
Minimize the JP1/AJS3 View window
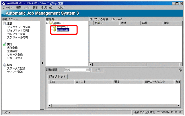174,3
